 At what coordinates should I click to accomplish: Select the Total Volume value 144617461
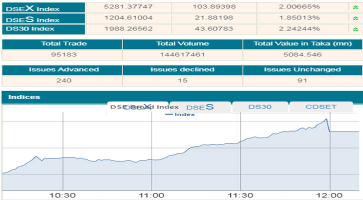(182, 54)
